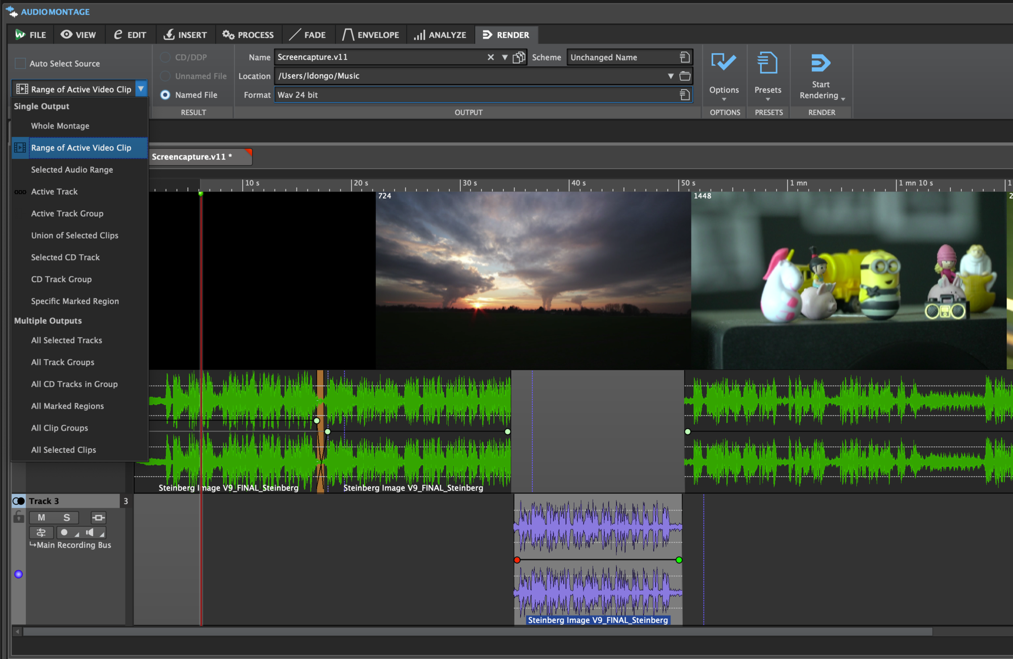The height and width of the screenshot is (659, 1013).
Task: Click the lock icon on Track 3
Action: (19, 517)
